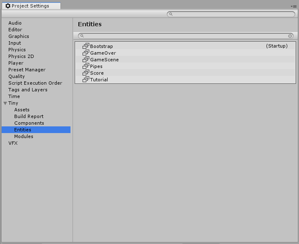The height and width of the screenshot is (244, 299).
Task: Open the Build Report section
Action: click(29, 116)
